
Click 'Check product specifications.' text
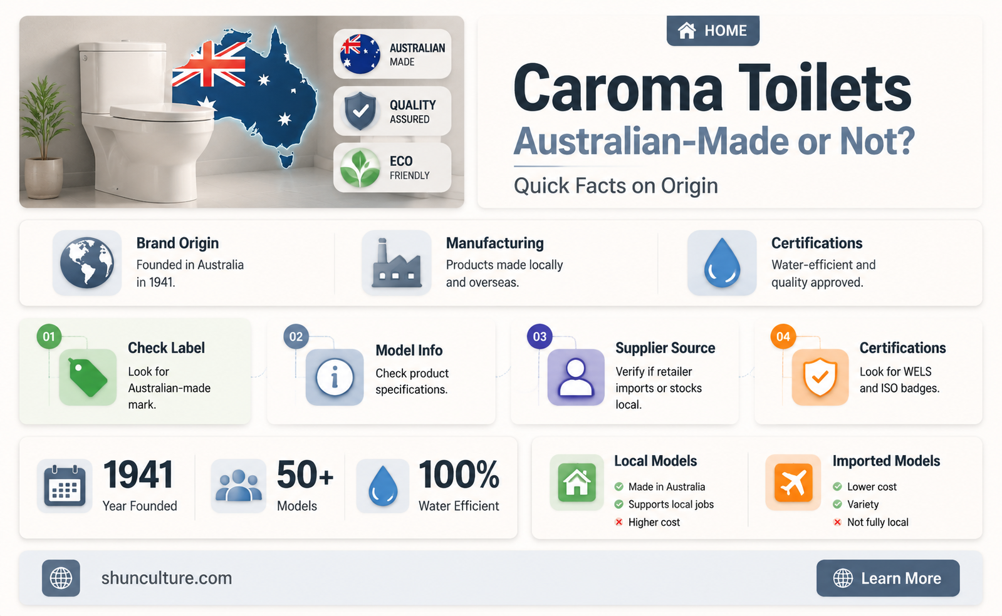point(412,381)
